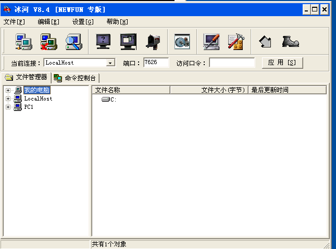Screen dimensions: 336x249
Task: Open the 设置[G] menu
Action: click(83, 22)
